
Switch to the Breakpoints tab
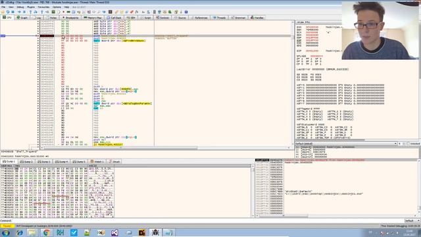[70, 18]
